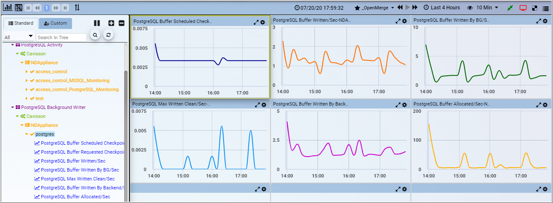The width and height of the screenshot is (553, 203).
Task: Open the list menu icon in toolbar
Action: (545, 8)
